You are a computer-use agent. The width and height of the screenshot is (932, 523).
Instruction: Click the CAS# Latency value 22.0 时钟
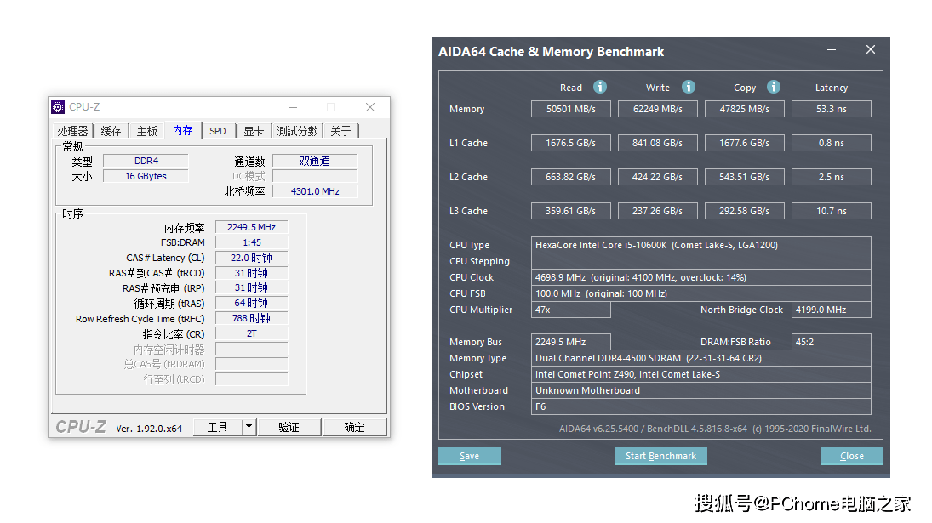tap(251, 258)
